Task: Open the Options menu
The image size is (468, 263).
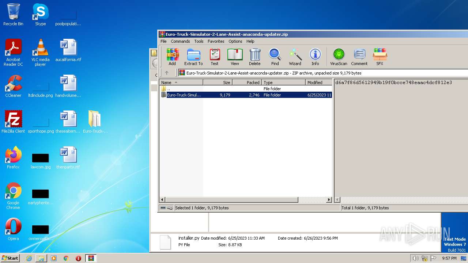Action: [x=235, y=41]
